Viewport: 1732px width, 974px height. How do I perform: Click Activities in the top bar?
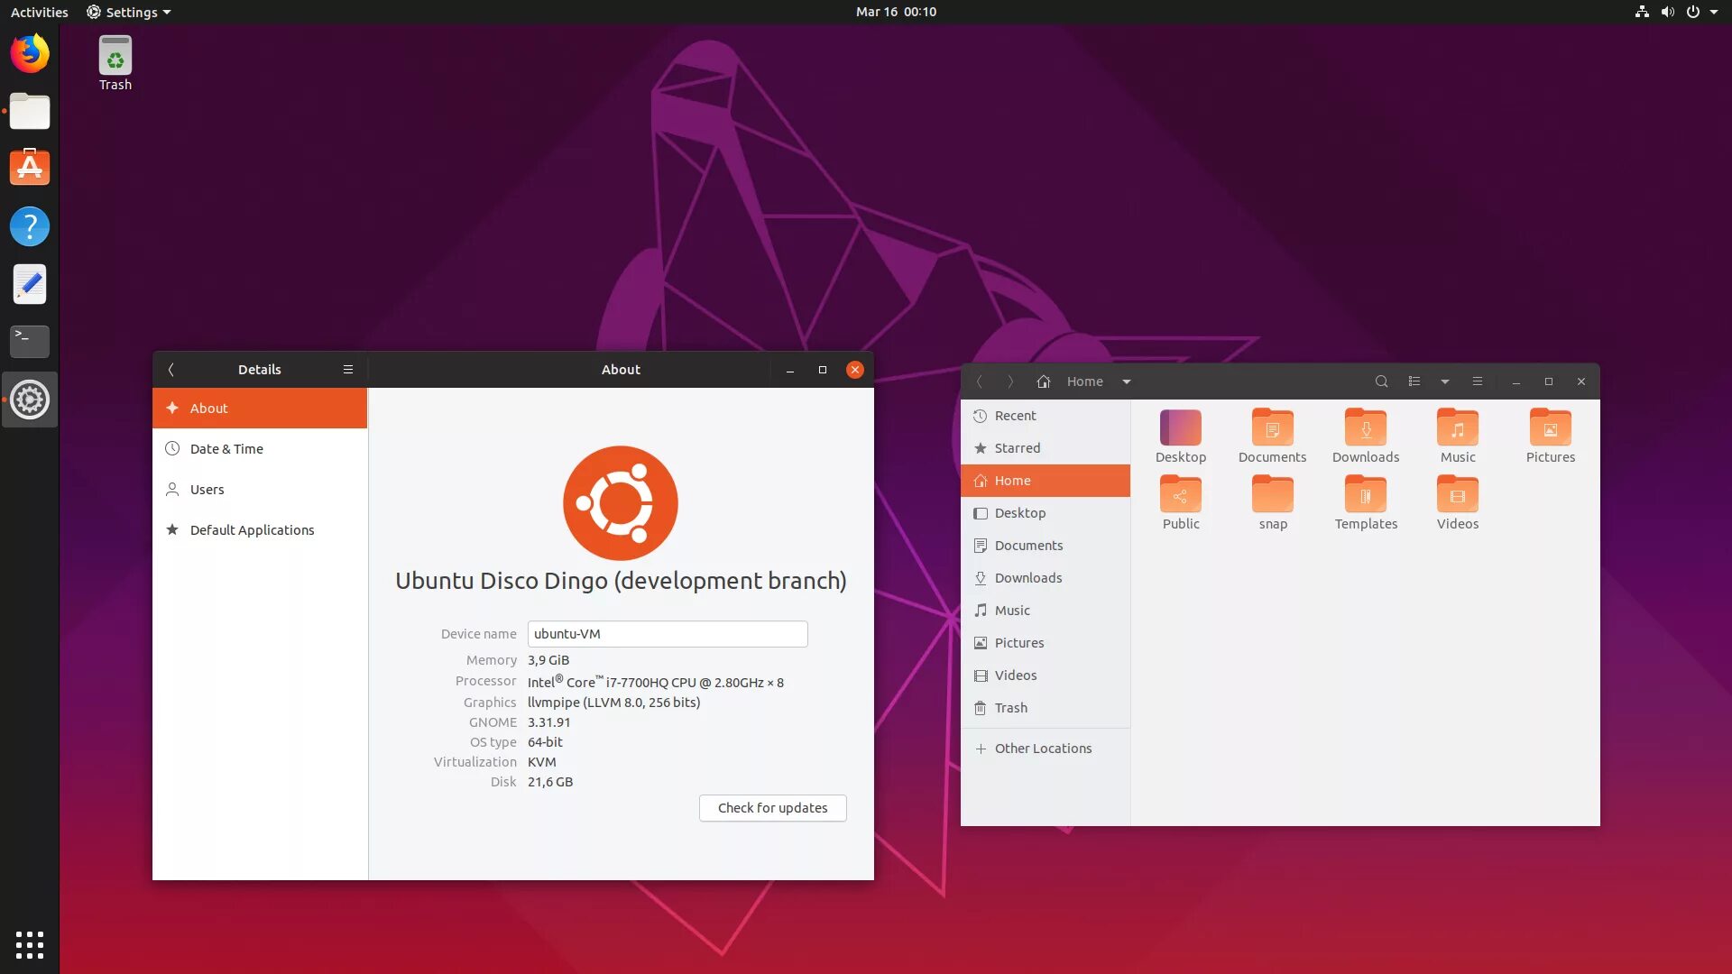[x=39, y=12]
